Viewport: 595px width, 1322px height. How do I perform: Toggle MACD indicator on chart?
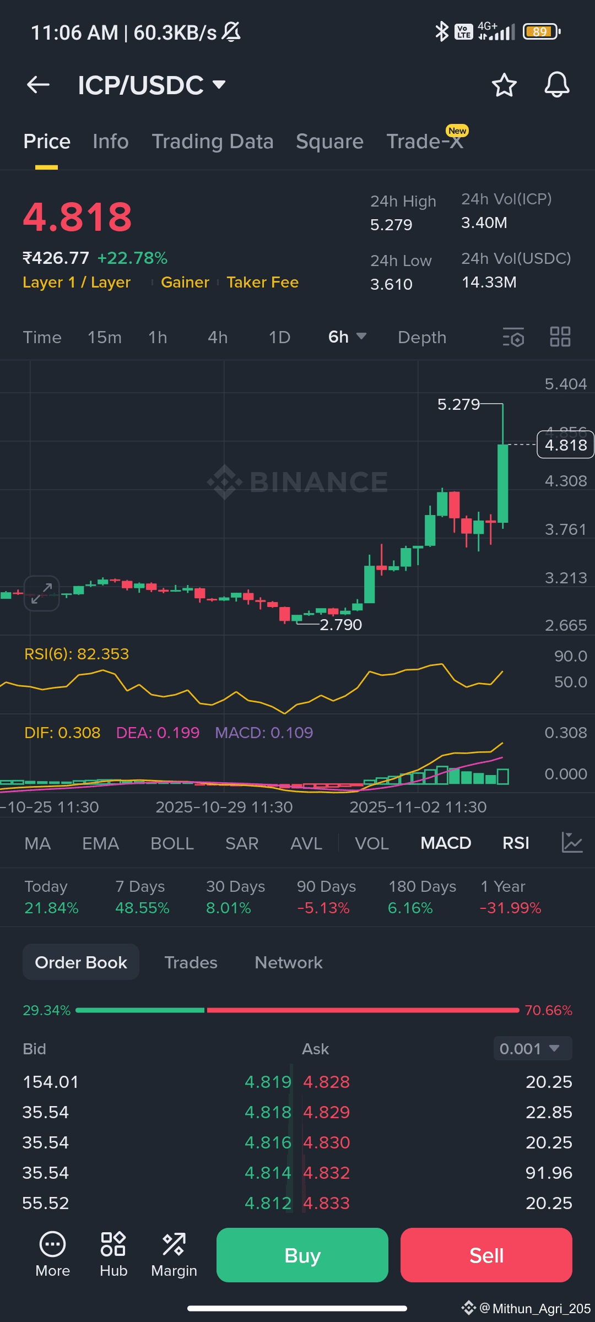click(x=446, y=843)
